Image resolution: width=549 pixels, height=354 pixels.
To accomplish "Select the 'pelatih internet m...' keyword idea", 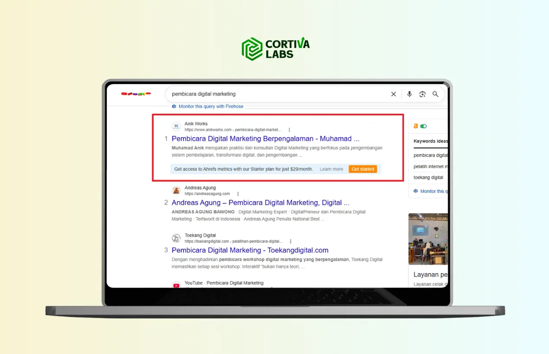I will (431, 166).
